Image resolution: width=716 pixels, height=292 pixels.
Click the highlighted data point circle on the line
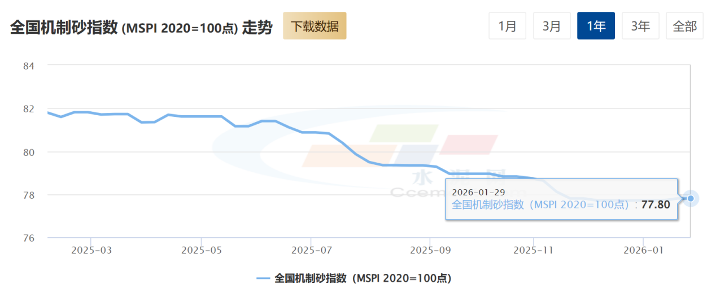tap(691, 198)
